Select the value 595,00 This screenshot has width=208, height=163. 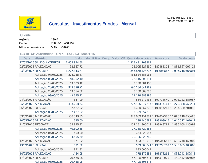click(x=78, y=120)
